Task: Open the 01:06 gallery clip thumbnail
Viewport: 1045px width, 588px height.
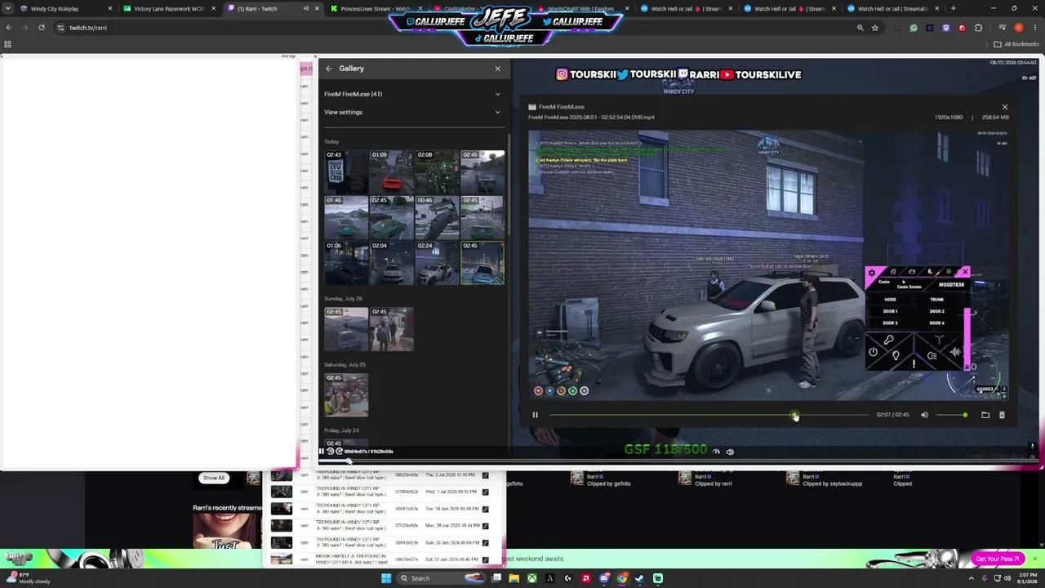Action: click(x=346, y=263)
